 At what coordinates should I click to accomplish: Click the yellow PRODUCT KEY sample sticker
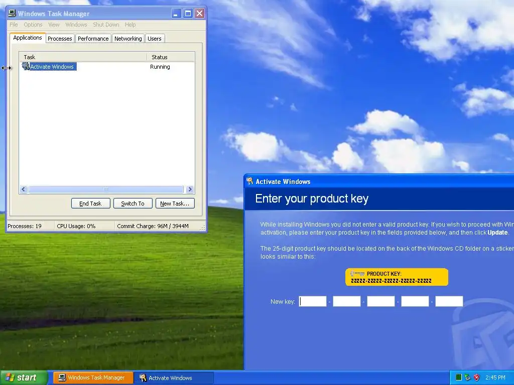click(397, 277)
